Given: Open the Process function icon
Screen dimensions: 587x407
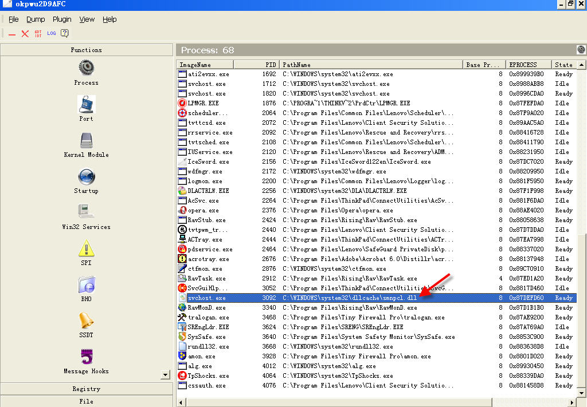Looking at the screenshot, I should click(x=86, y=68).
